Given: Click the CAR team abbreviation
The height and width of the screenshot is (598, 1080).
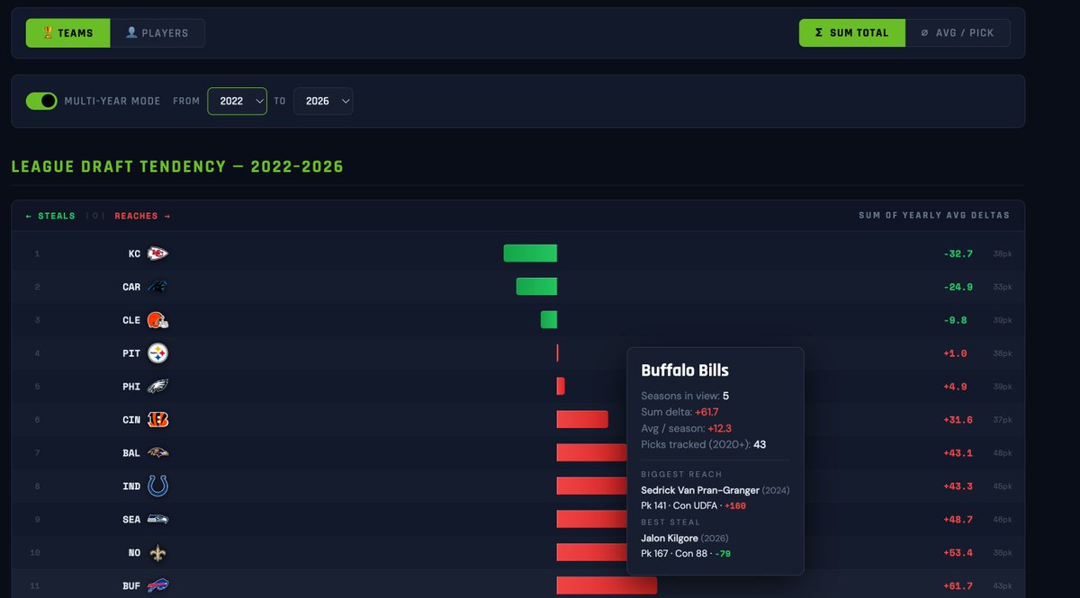Looking at the screenshot, I should [131, 288].
